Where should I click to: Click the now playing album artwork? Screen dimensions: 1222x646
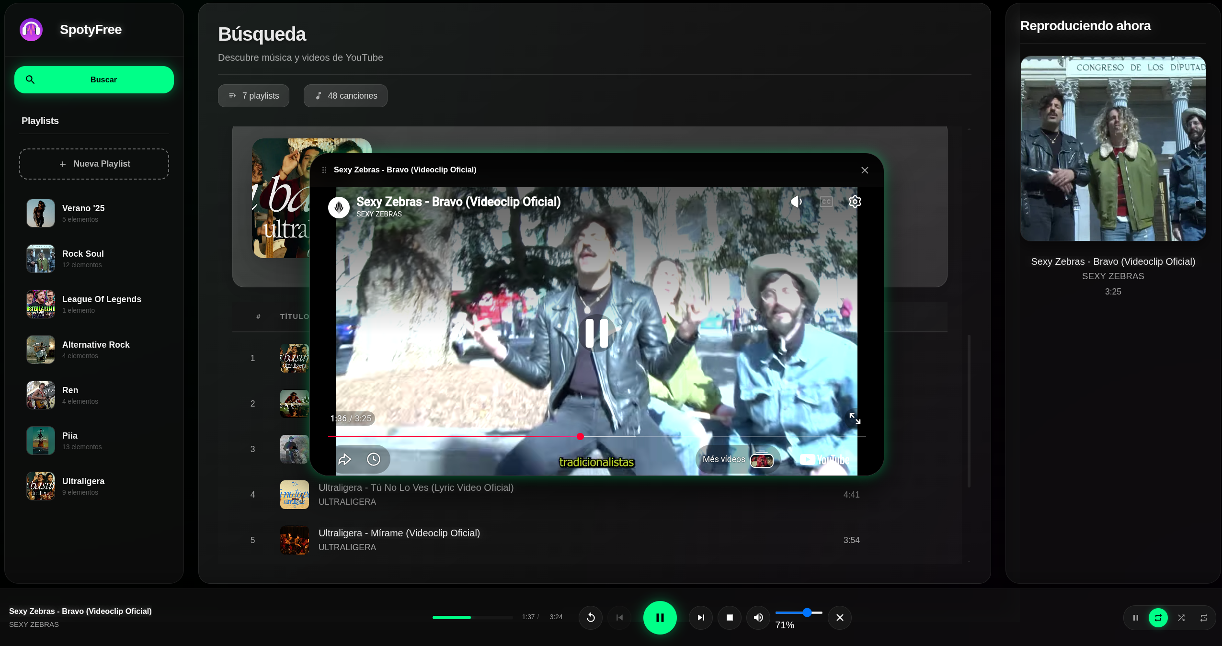click(x=1113, y=148)
